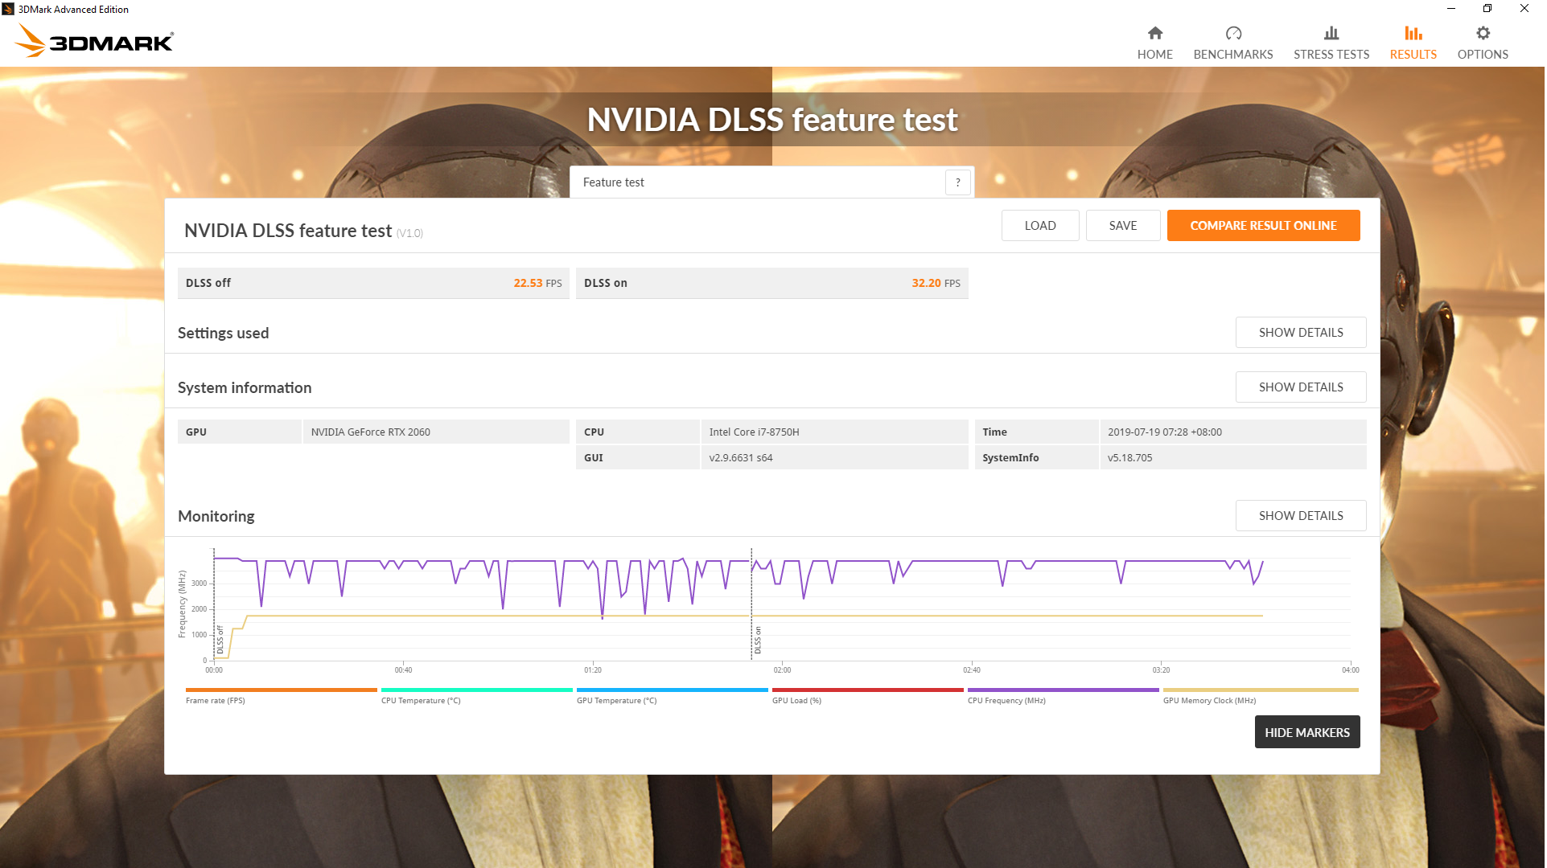Click the CPU Frequency purple legend swatch
The height and width of the screenshot is (868, 1547).
click(1064, 690)
